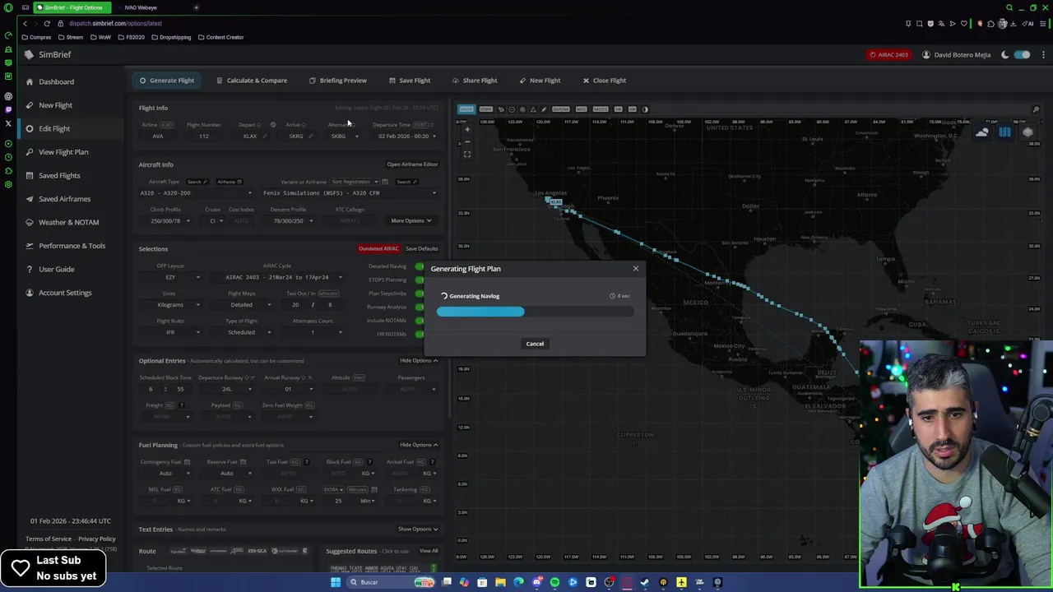
Task: Click the Save Flight tab
Action: point(410,81)
